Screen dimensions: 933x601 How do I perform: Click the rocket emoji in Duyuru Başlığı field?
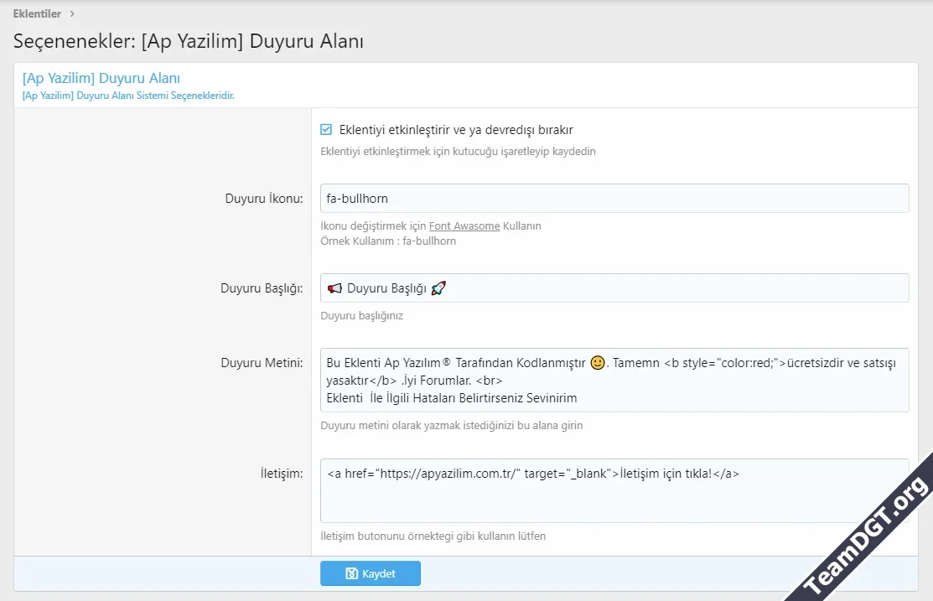click(438, 287)
